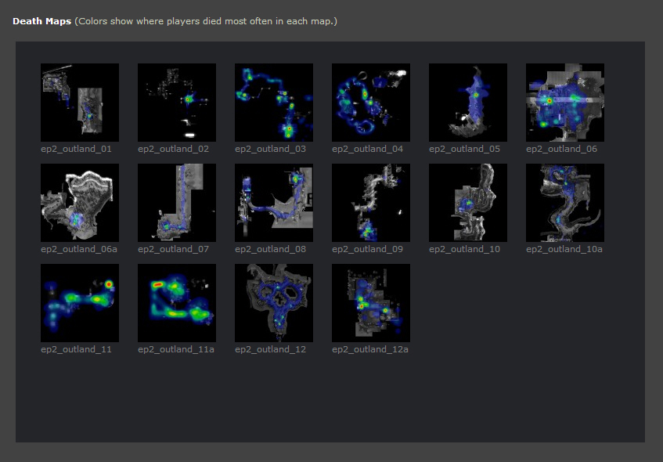The width and height of the screenshot is (663, 462).
Task: Click the ep2_outland_07 label
Action: coord(173,249)
